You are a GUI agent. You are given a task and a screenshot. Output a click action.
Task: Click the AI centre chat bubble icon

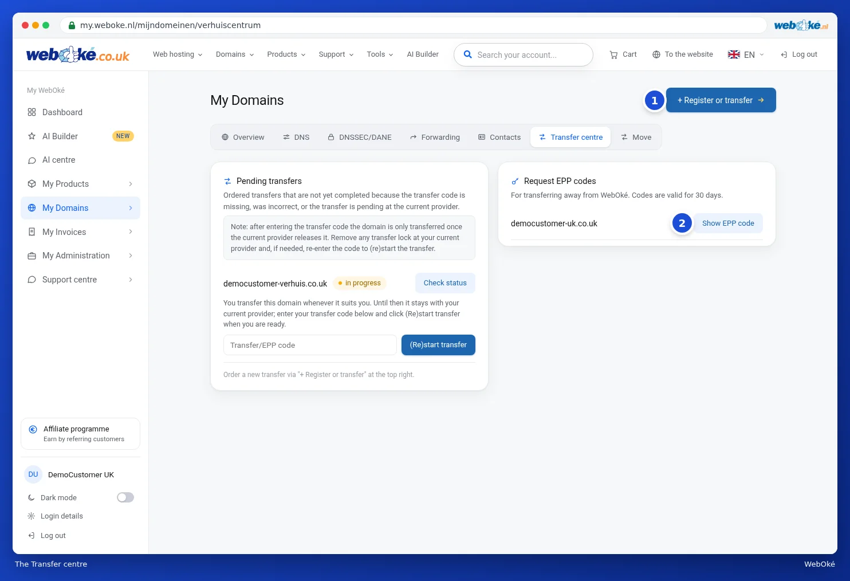click(x=32, y=160)
